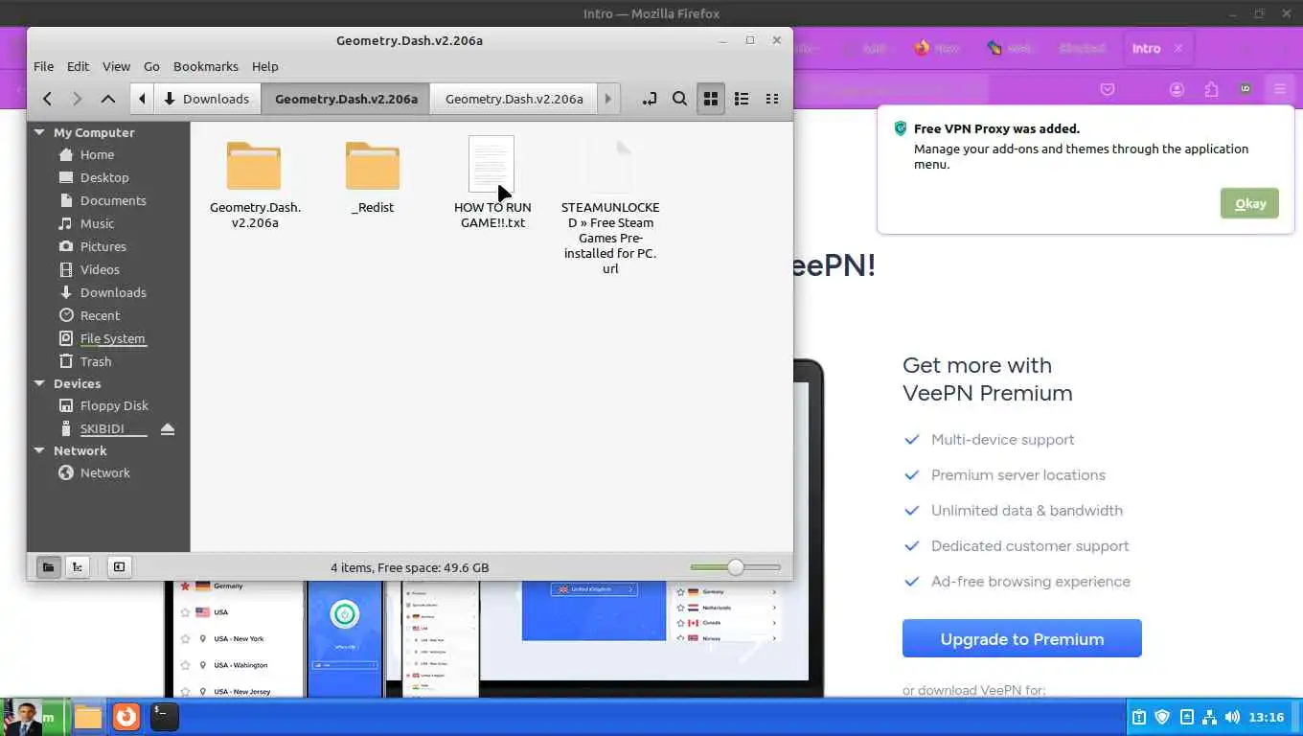This screenshot has height=736, width=1303.
Task: Open network connections tray icon
Action: coord(1209,717)
